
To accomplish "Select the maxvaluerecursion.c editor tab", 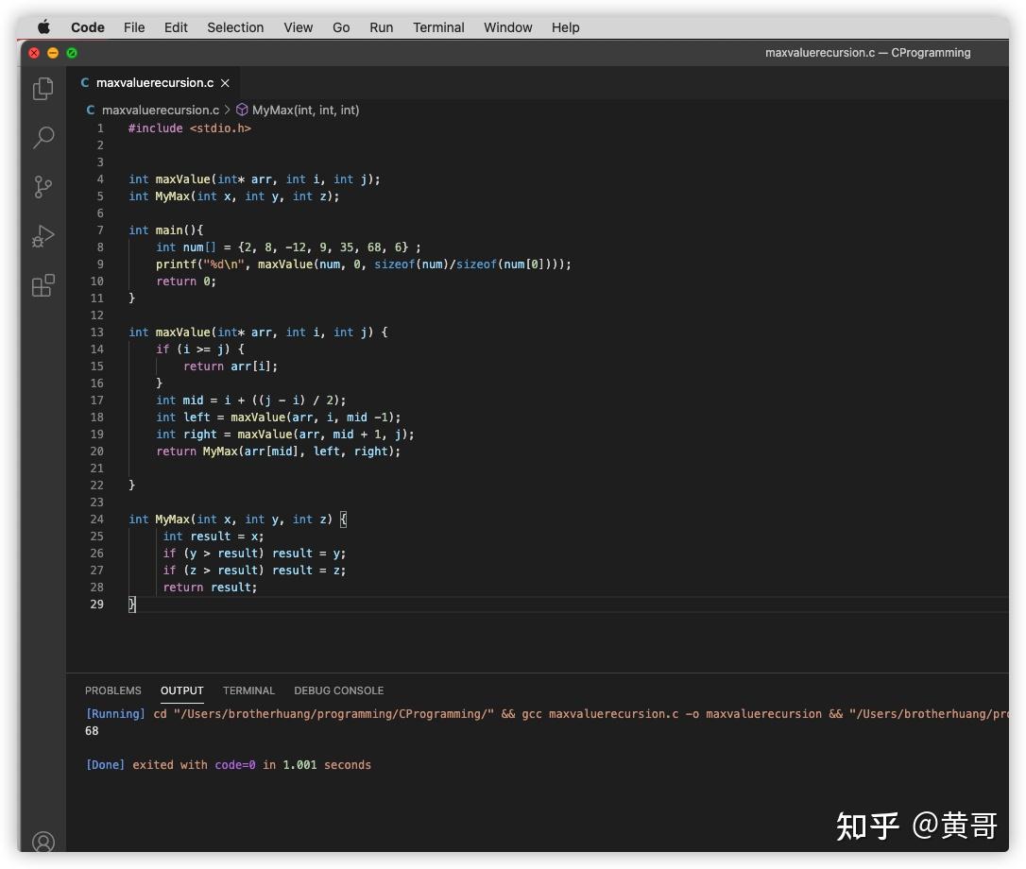I will click(154, 83).
